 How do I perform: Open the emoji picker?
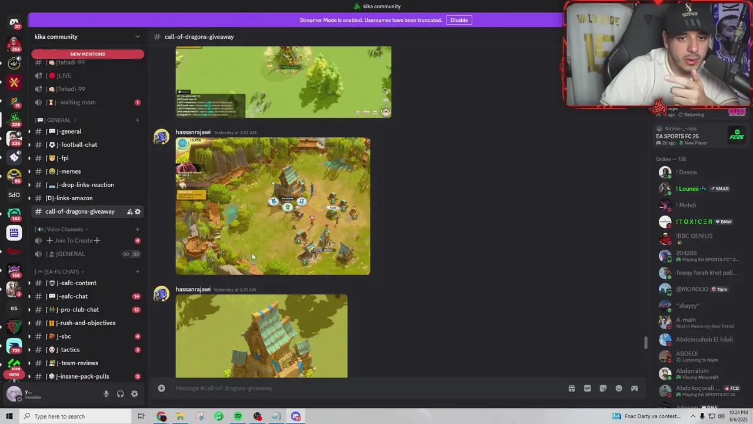pyautogui.click(x=619, y=388)
